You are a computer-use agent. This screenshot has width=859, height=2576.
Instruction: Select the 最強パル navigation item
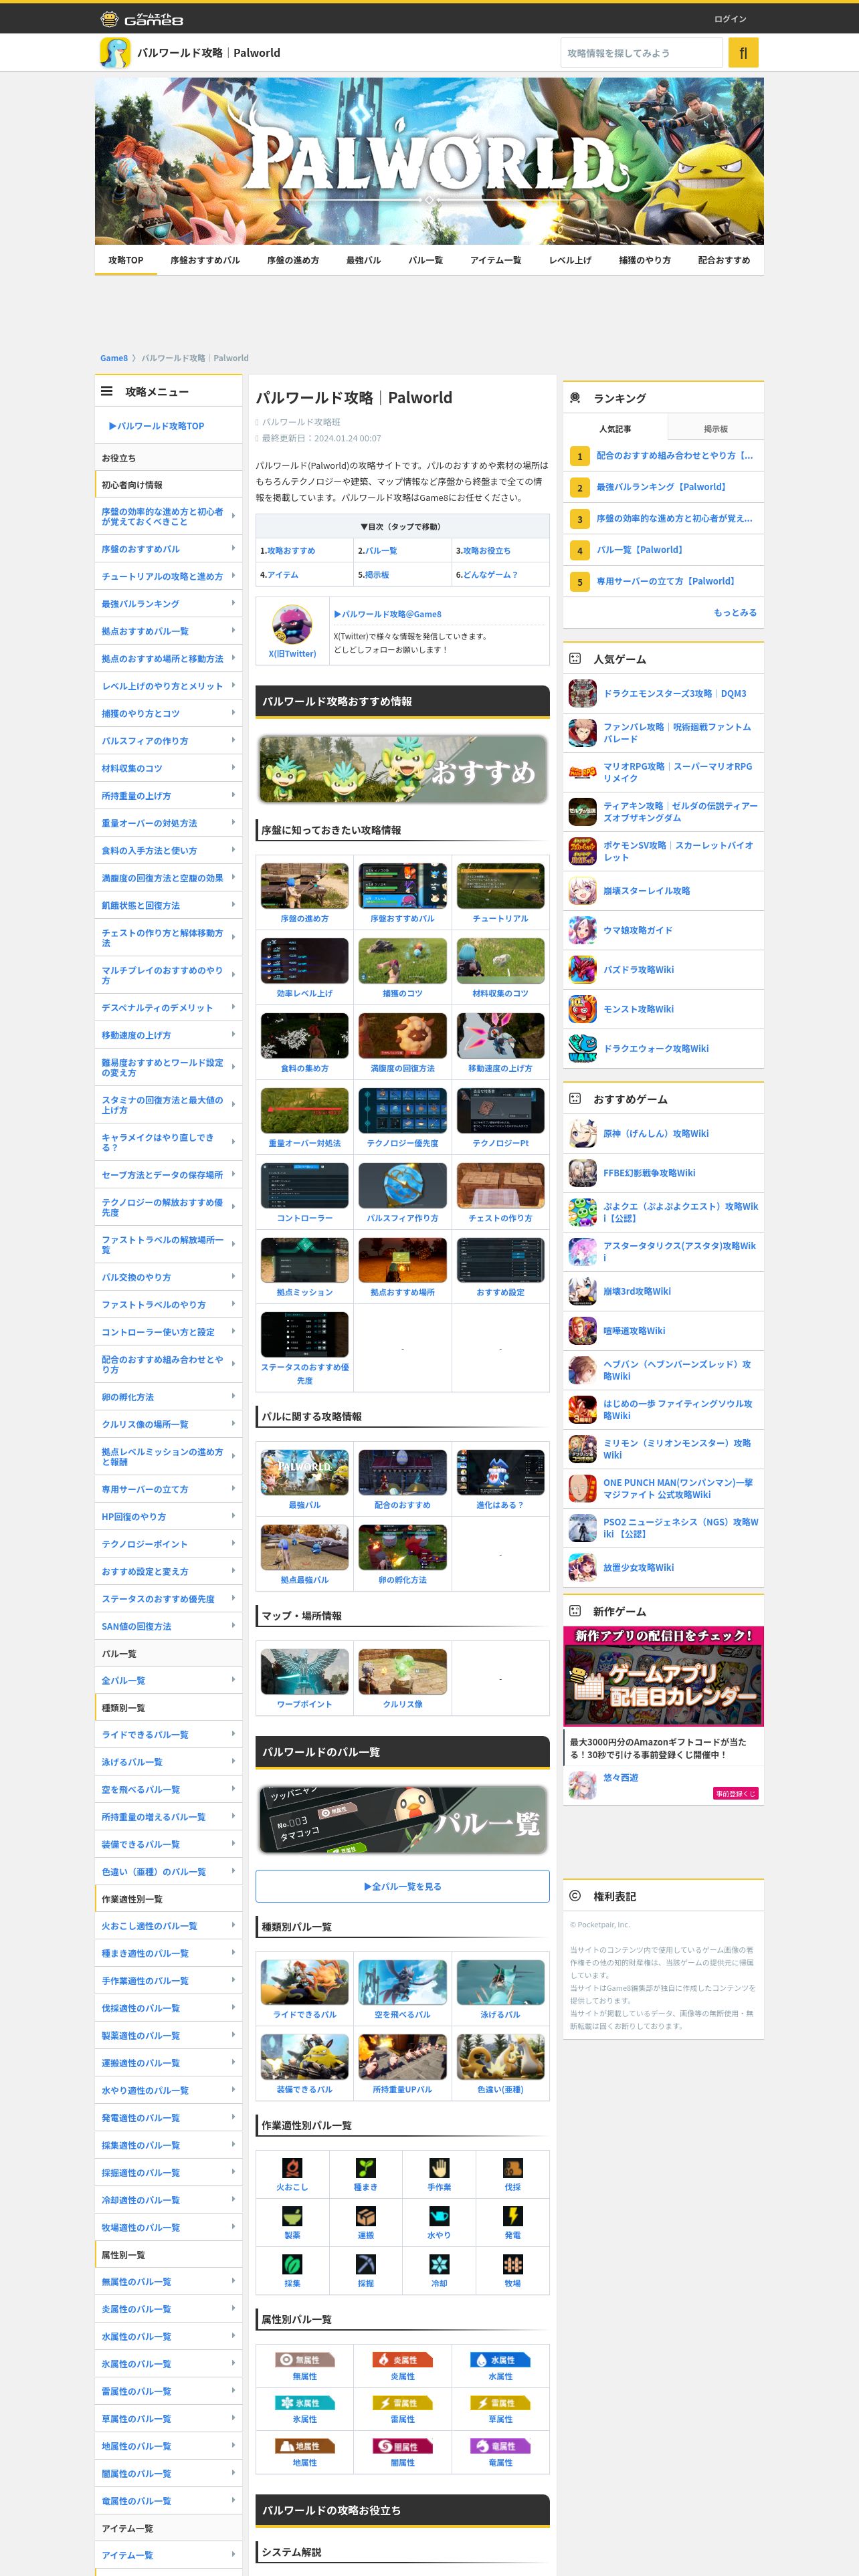pyautogui.click(x=363, y=260)
